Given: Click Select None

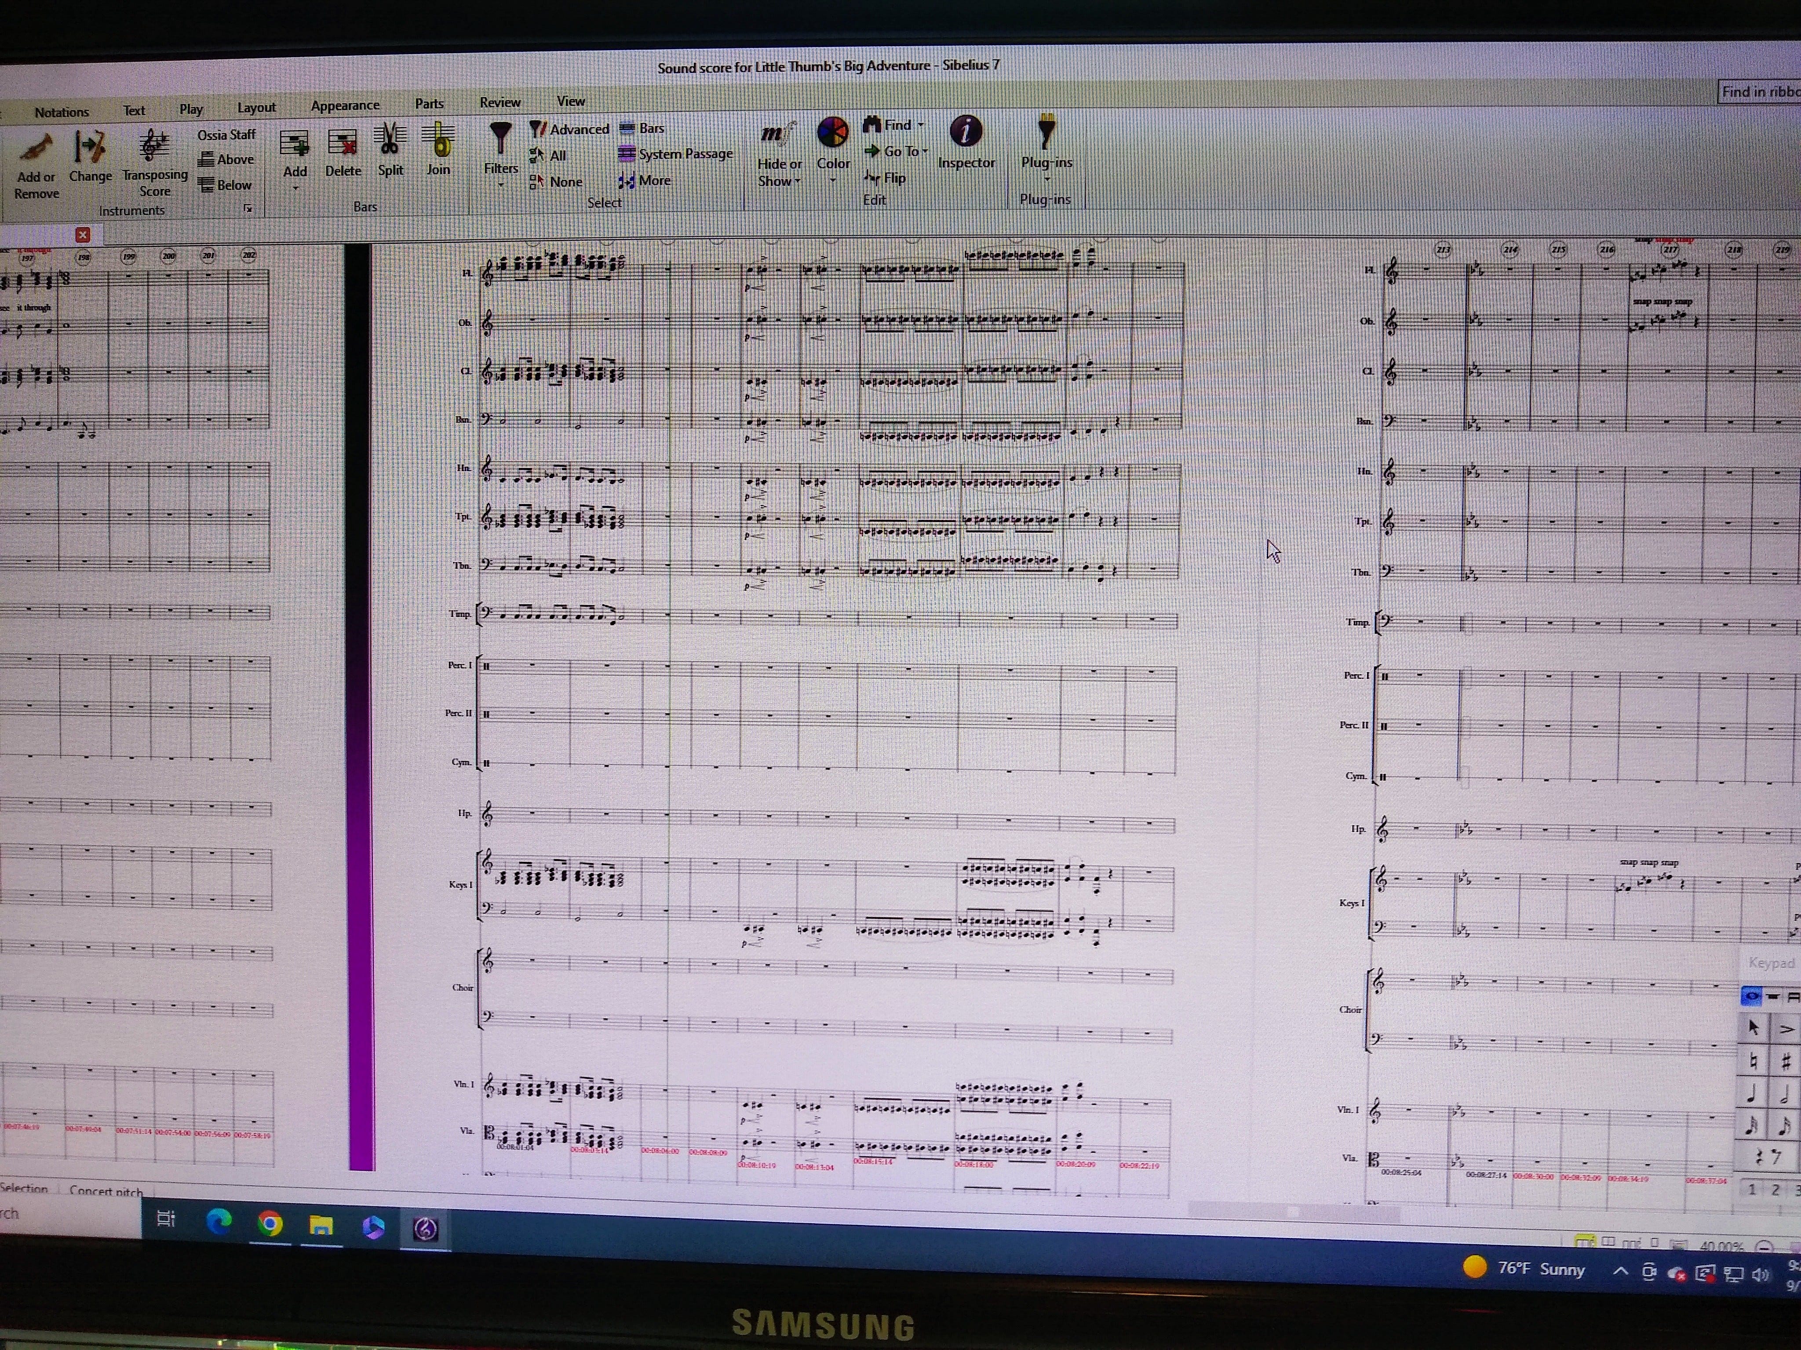Looking at the screenshot, I should 556,181.
